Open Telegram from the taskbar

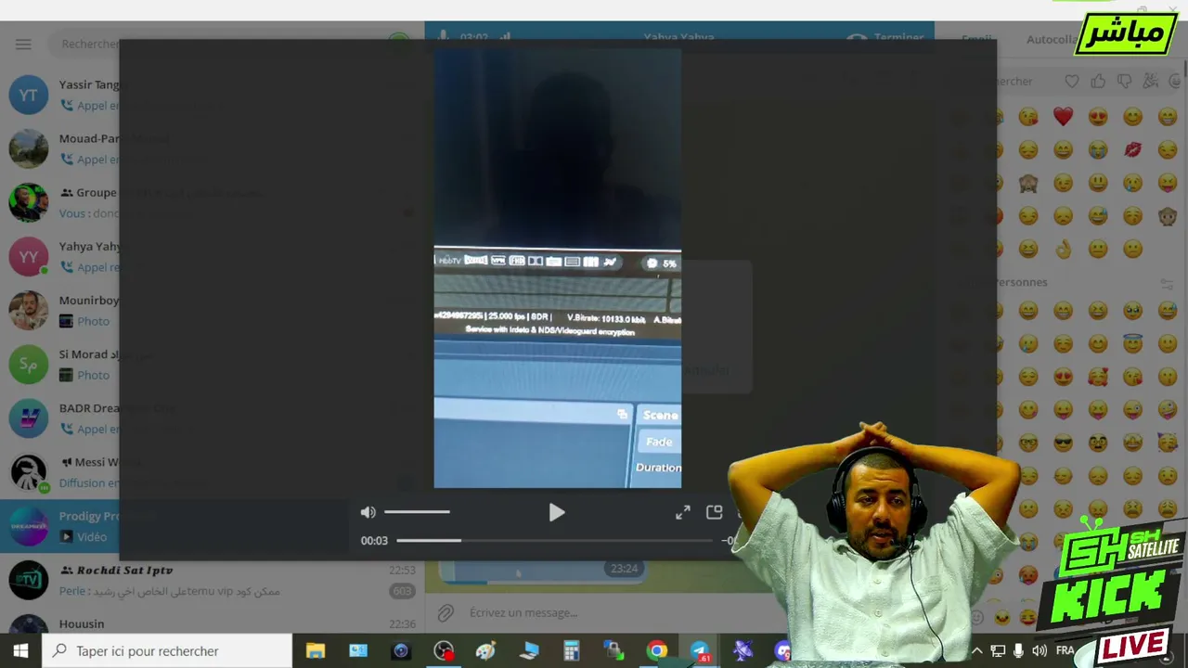click(x=700, y=650)
